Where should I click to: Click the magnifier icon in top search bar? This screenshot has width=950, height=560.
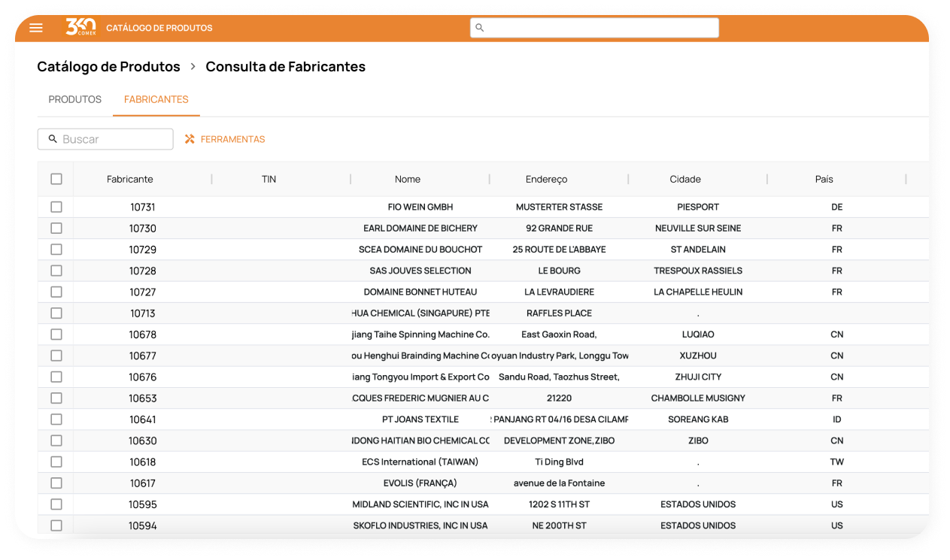click(480, 28)
